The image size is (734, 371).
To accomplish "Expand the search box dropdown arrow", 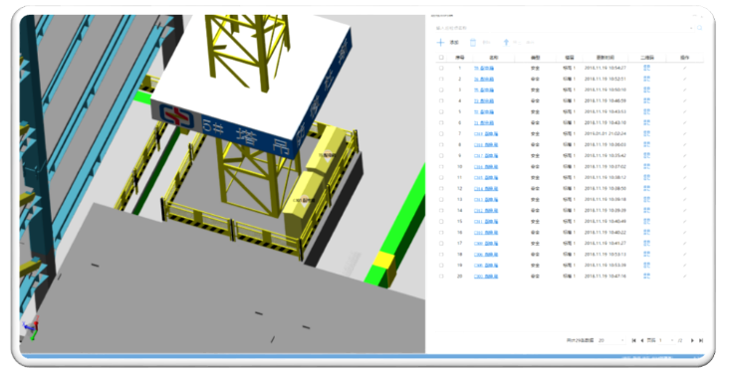I will [691, 28].
